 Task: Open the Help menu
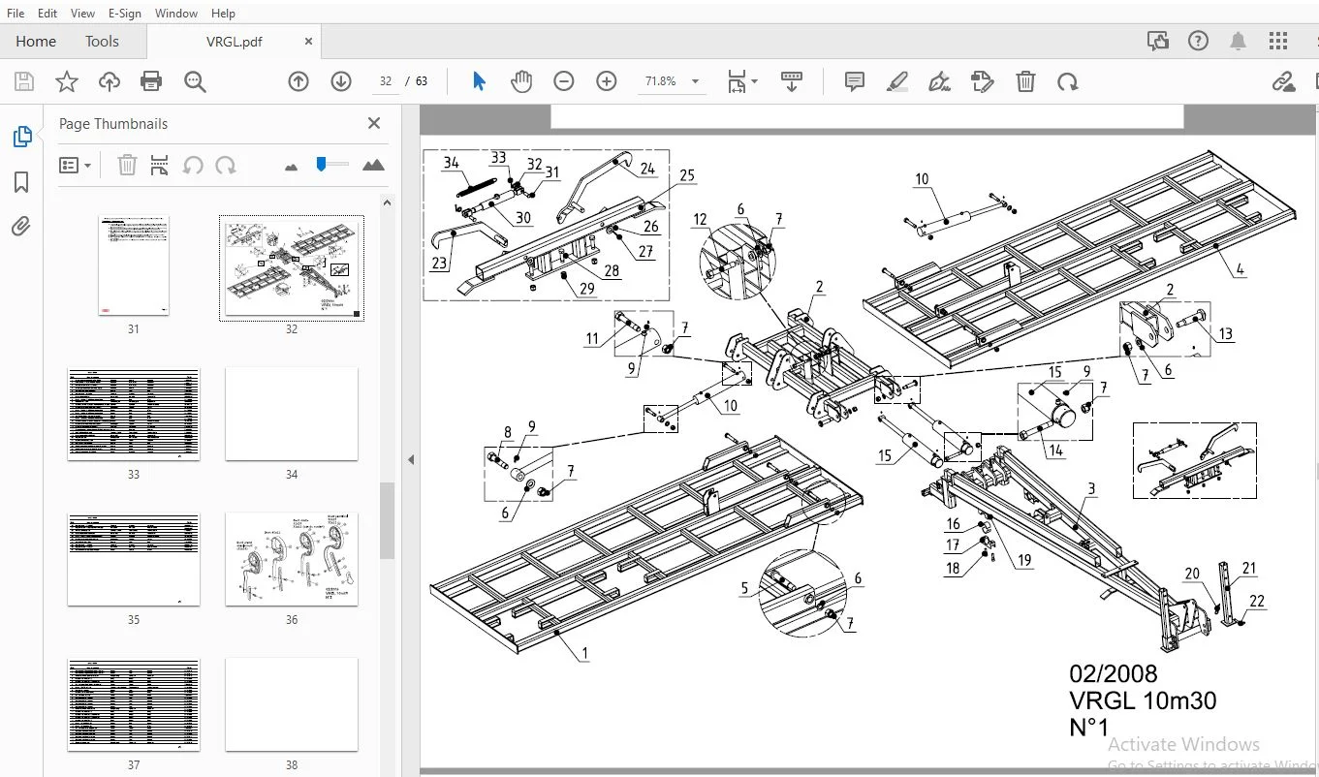pos(223,14)
